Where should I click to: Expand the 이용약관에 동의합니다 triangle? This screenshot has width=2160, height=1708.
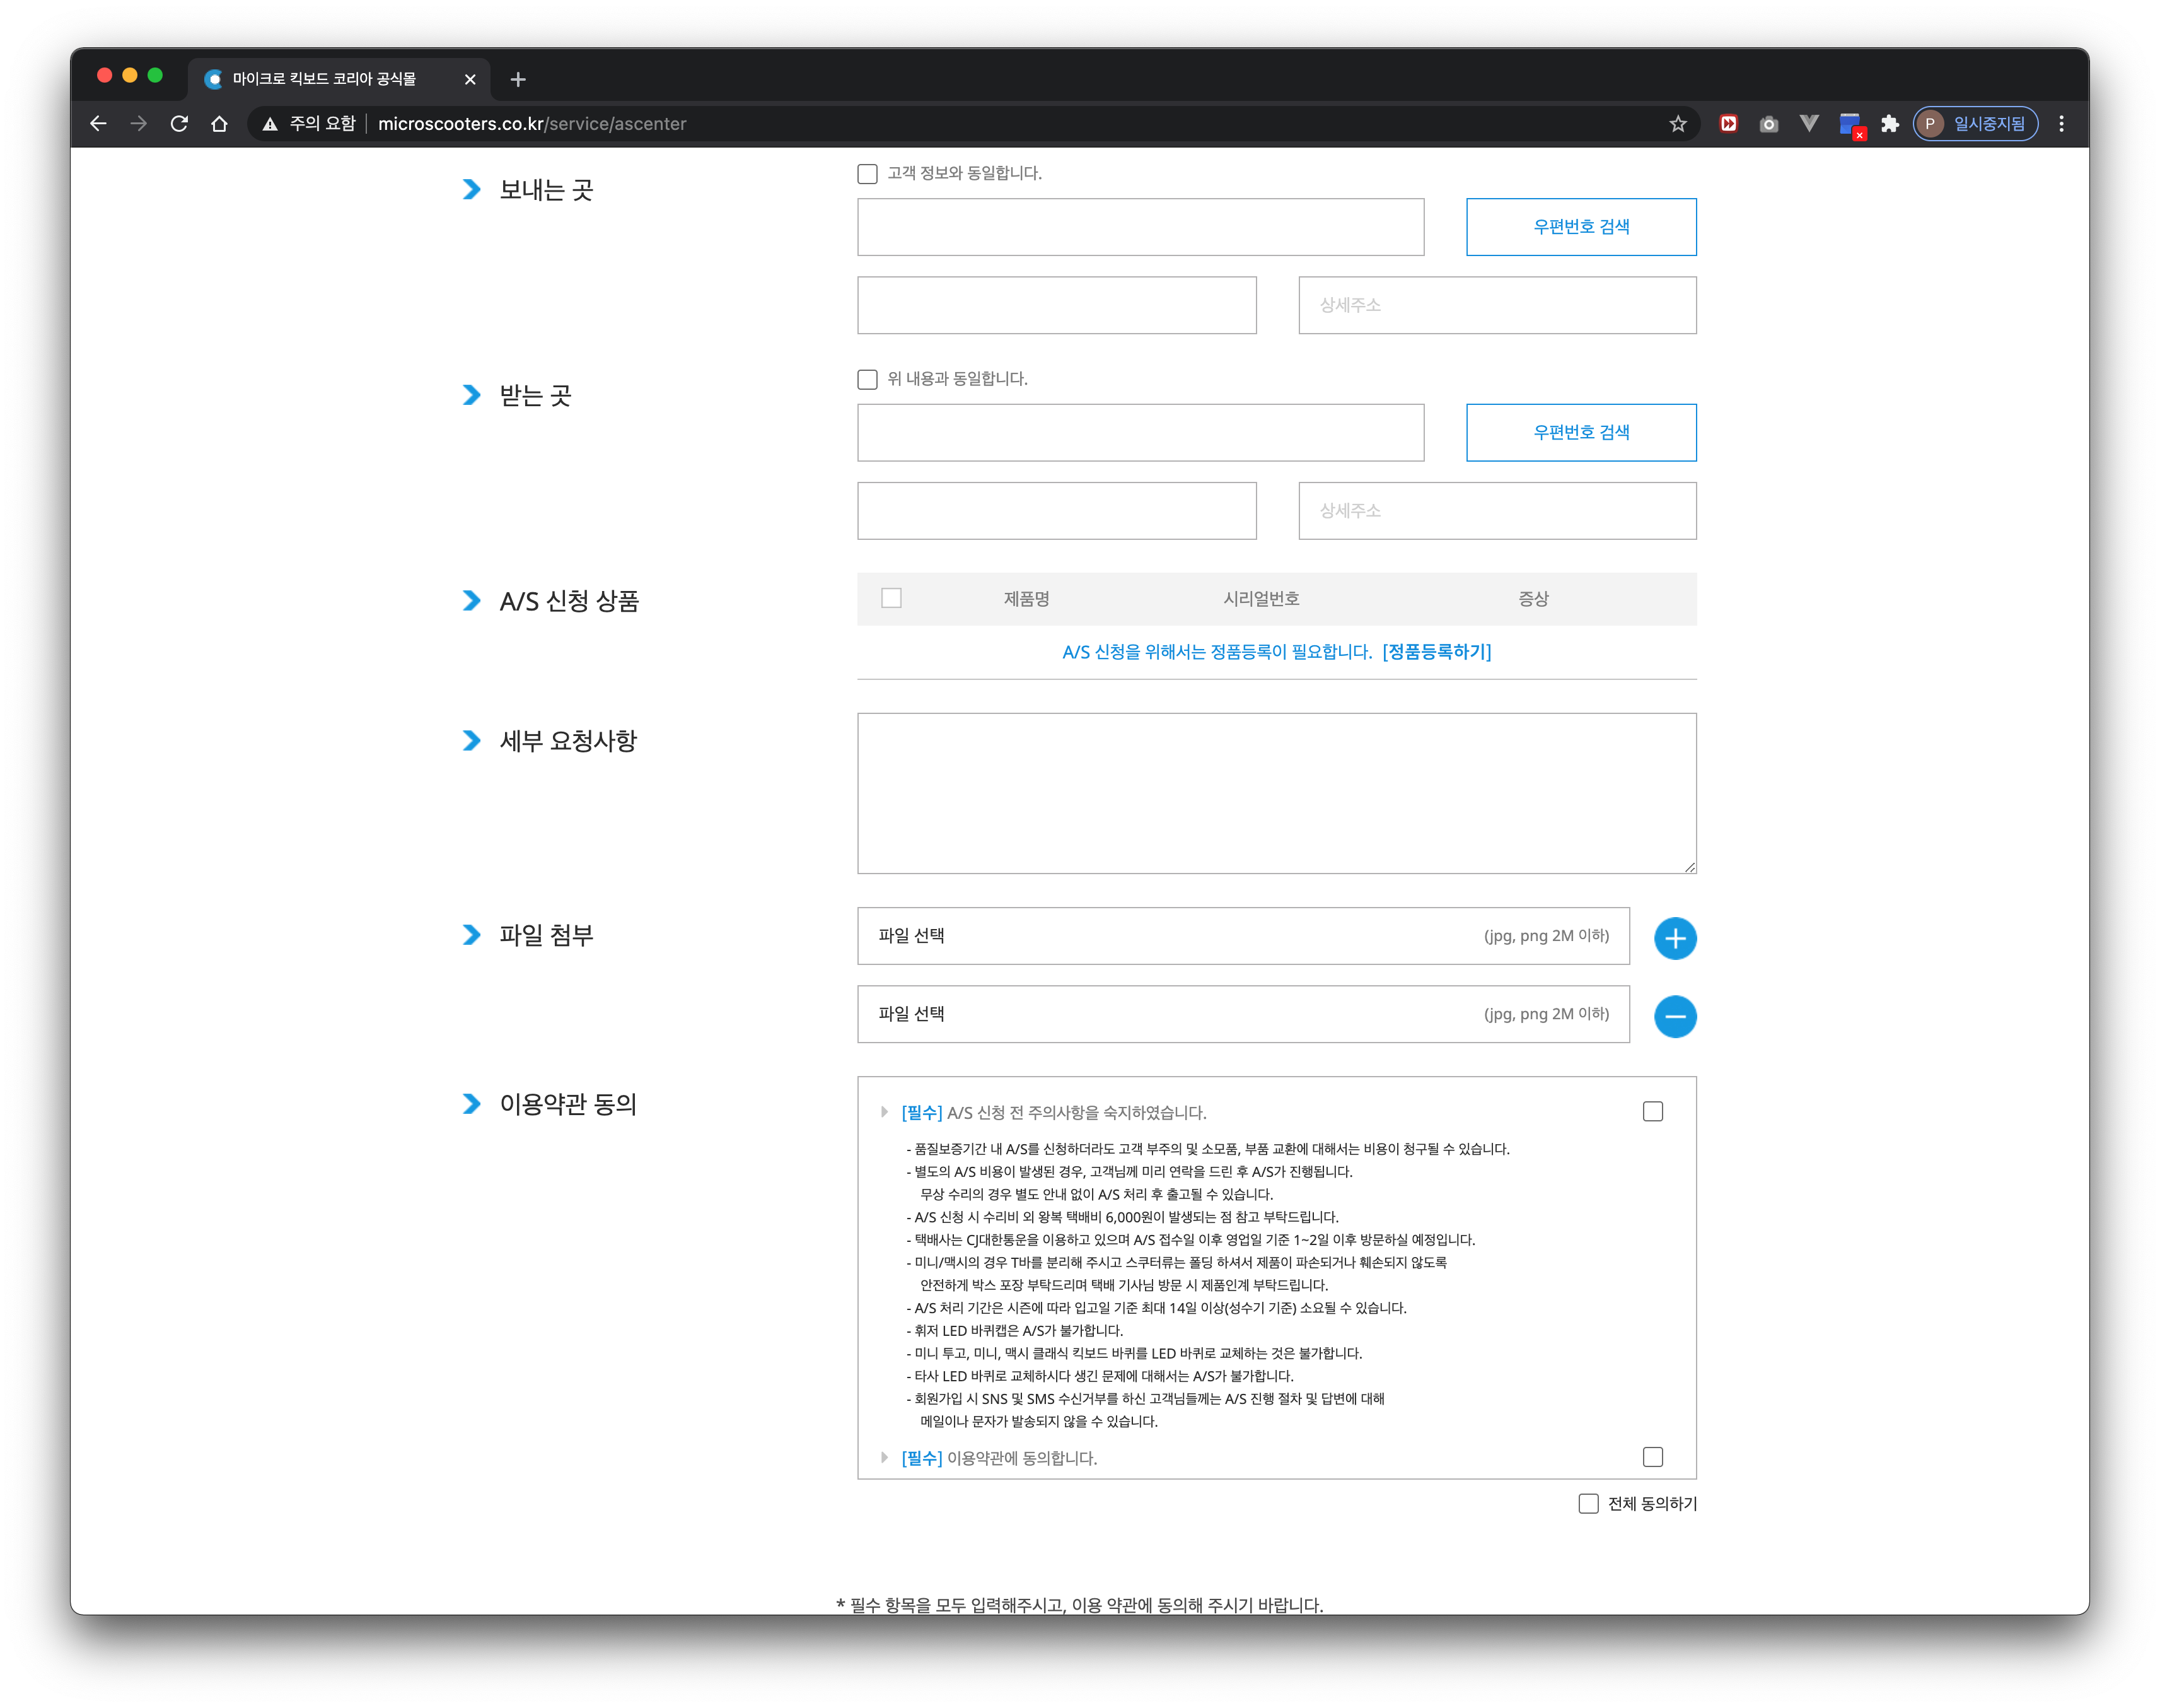(883, 1458)
